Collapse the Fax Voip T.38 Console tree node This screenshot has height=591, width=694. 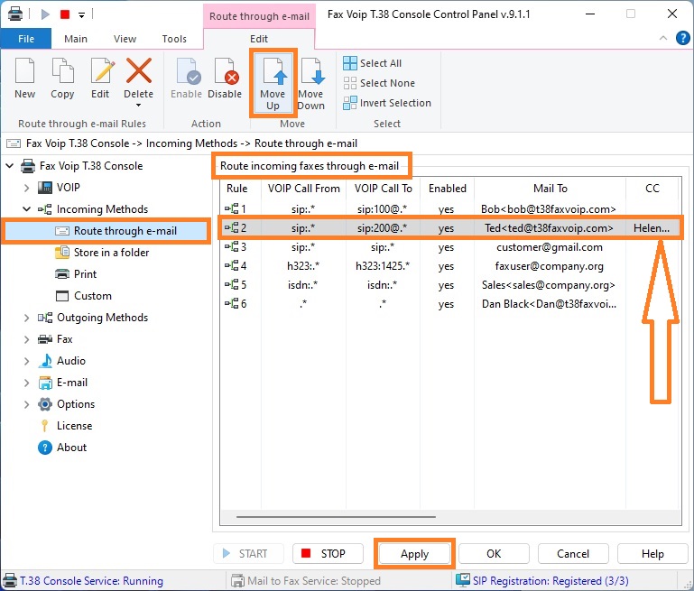[x=10, y=166]
